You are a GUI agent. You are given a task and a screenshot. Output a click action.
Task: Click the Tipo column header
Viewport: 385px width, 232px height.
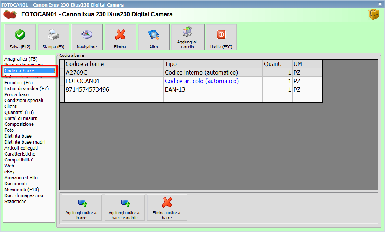click(213, 64)
